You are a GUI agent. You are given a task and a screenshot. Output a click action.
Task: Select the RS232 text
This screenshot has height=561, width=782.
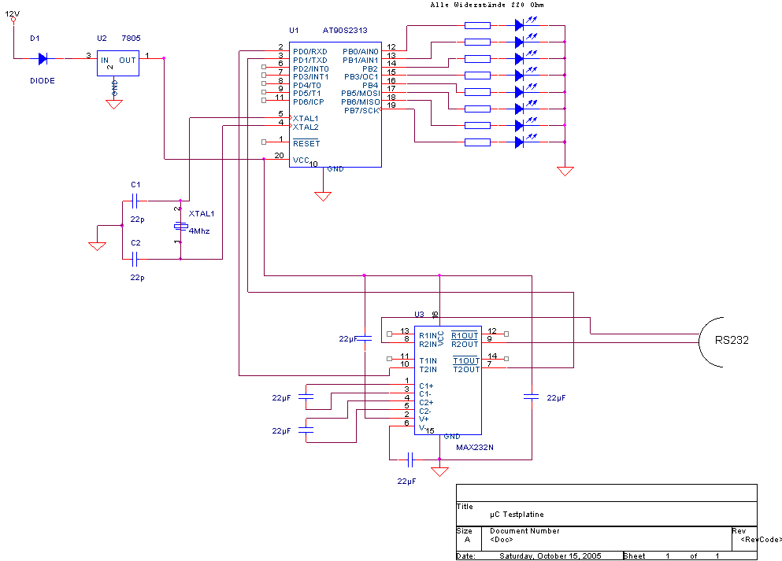[x=732, y=340]
